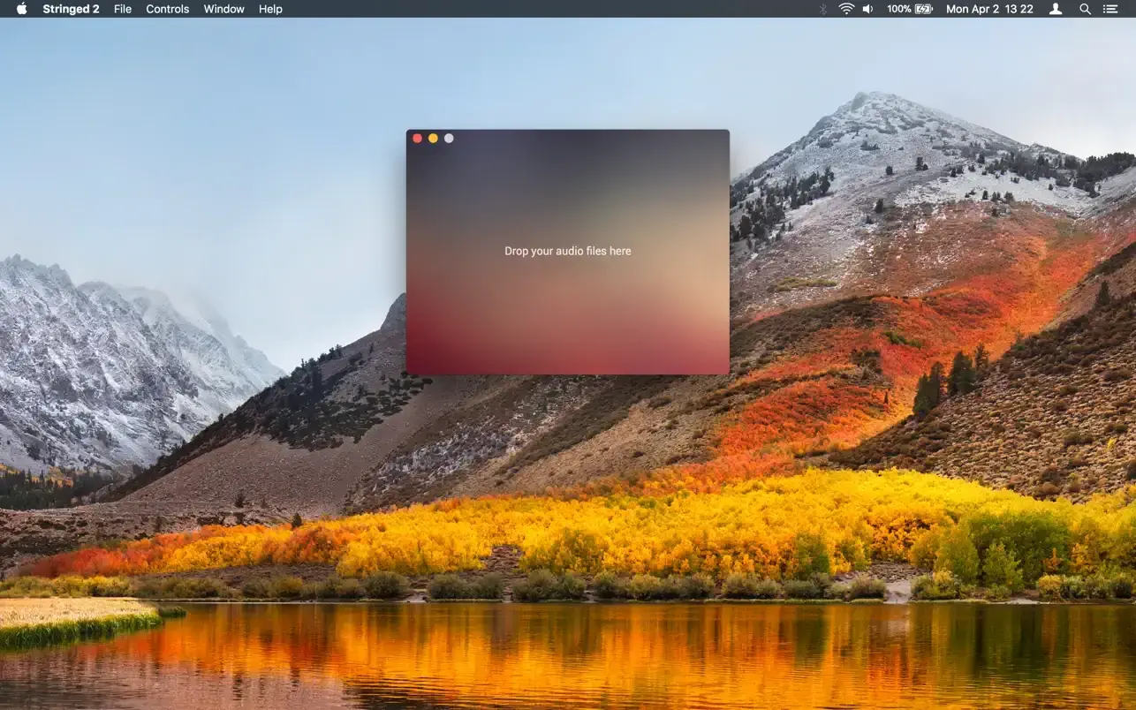Open the File menu
Viewport: 1136px width, 710px height.
click(123, 9)
